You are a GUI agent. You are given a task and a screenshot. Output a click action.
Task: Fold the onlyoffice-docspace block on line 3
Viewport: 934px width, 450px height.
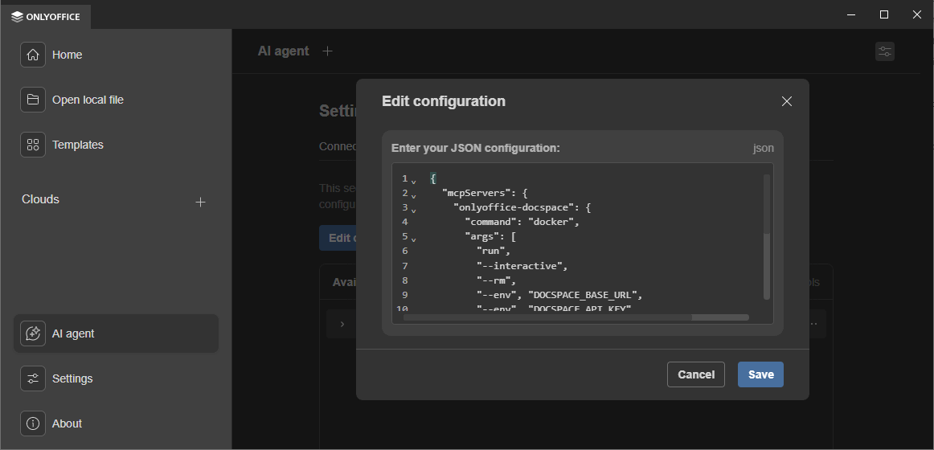pos(414,210)
